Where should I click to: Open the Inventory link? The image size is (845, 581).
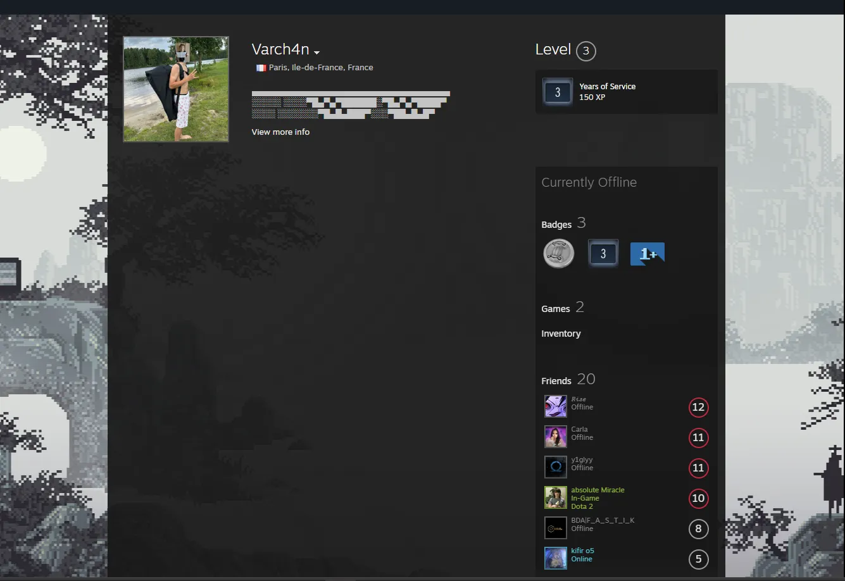(x=561, y=334)
